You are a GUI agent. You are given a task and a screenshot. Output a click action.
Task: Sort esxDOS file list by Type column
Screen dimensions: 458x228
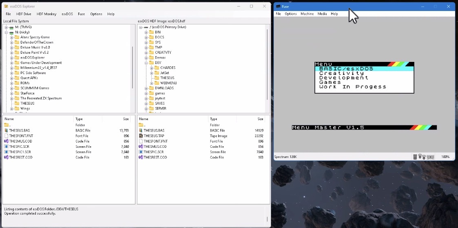222,119
